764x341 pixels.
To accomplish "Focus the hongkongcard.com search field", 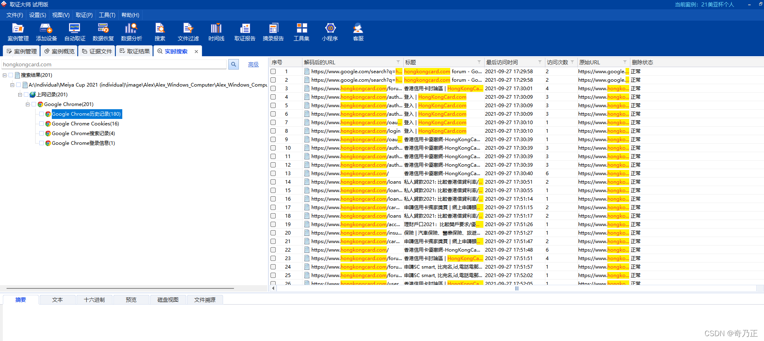I will coord(114,64).
